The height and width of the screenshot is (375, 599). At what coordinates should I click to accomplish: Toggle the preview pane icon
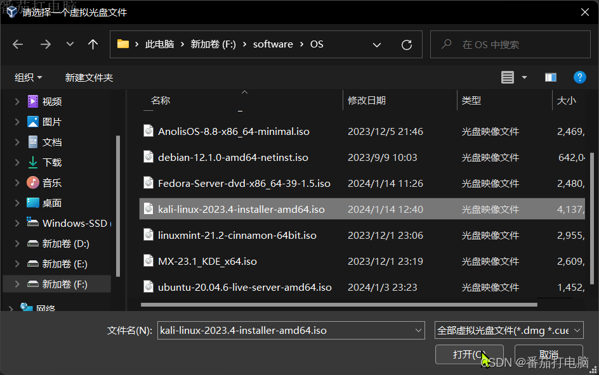(551, 77)
